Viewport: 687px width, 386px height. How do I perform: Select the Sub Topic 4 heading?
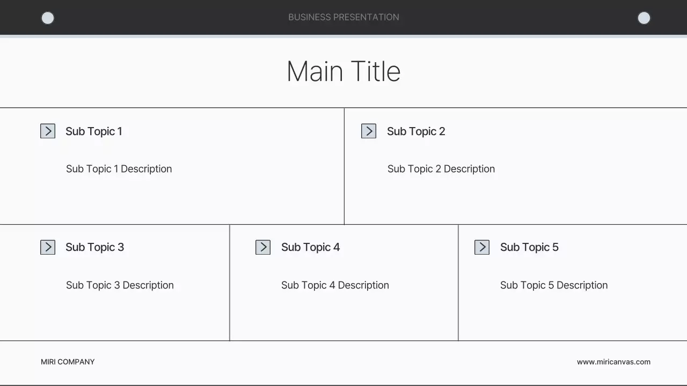310,247
